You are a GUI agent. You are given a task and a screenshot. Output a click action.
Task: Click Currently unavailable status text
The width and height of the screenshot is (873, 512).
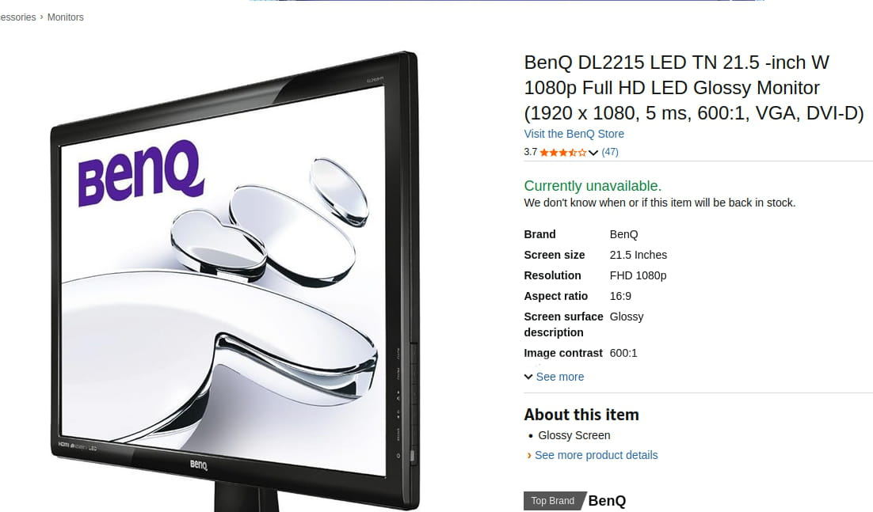(x=593, y=186)
